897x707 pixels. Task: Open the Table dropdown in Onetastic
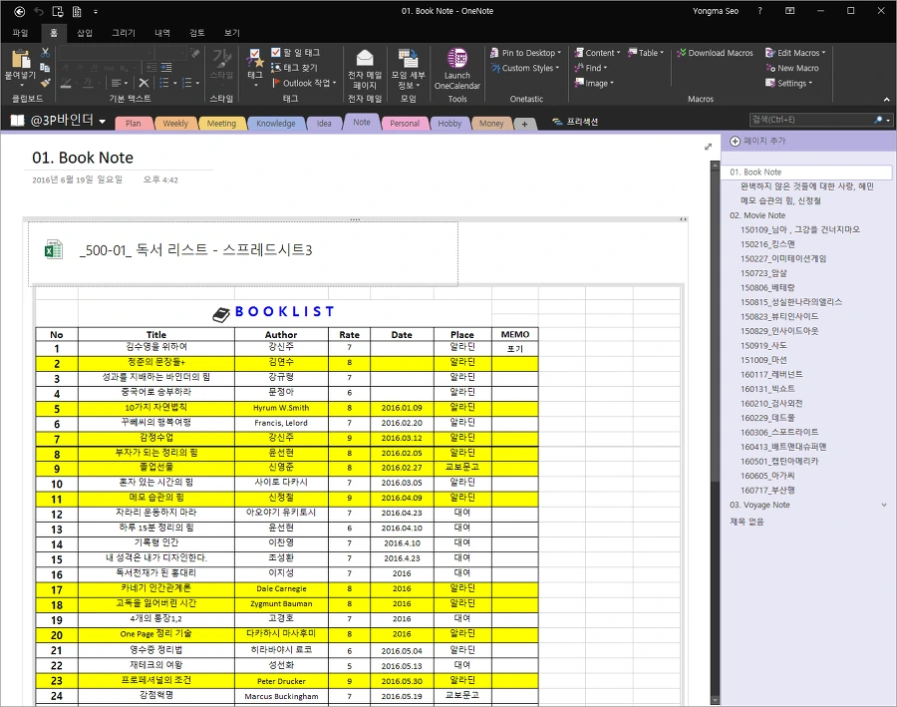[645, 53]
